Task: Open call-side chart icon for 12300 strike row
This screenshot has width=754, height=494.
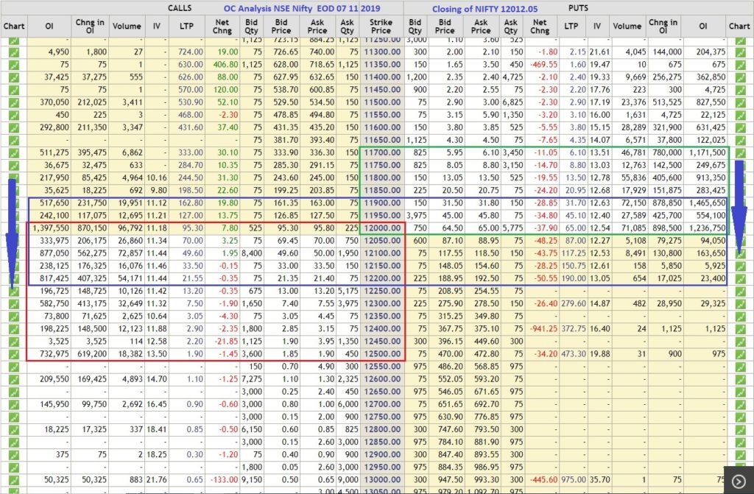Action: pos(13,304)
